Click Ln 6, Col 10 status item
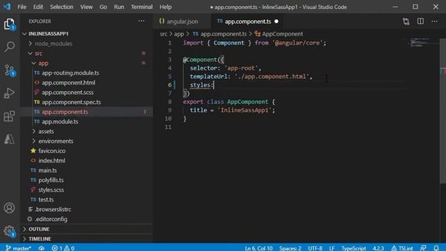Viewport: 446px width, 251px height. (x=259, y=248)
